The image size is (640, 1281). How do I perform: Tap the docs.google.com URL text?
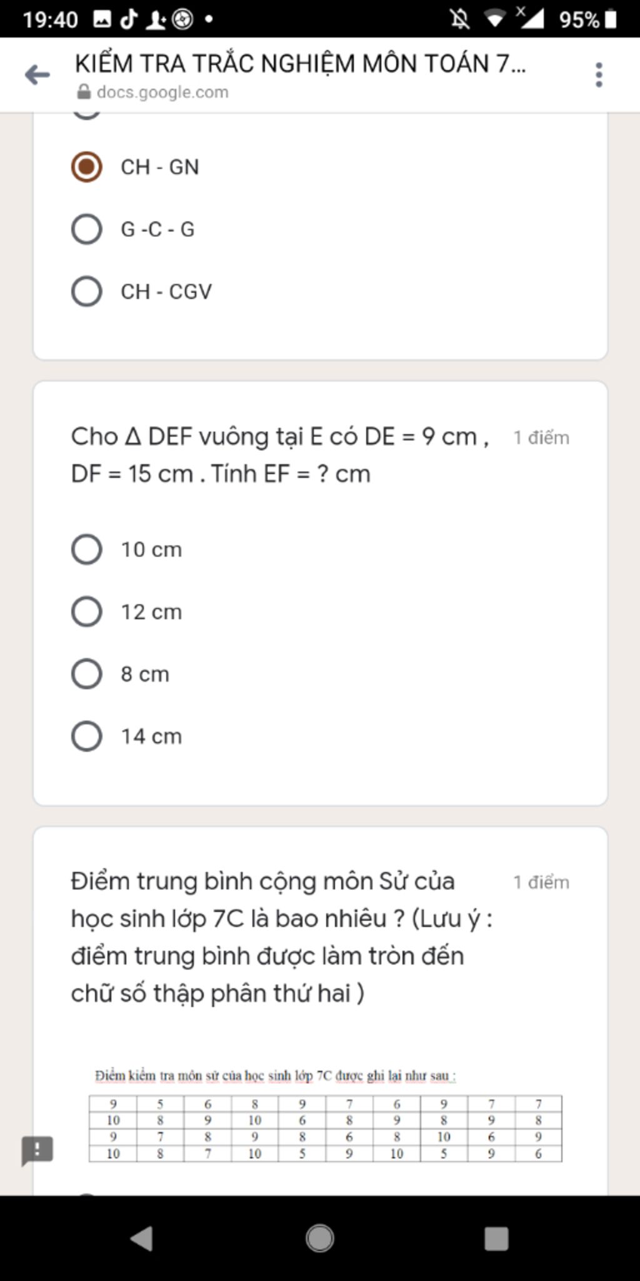[x=162, y=92]
